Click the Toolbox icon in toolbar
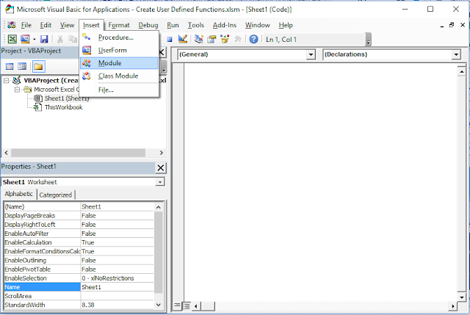The height and width of the screenshot is (315, 470). tap(238, 39)
